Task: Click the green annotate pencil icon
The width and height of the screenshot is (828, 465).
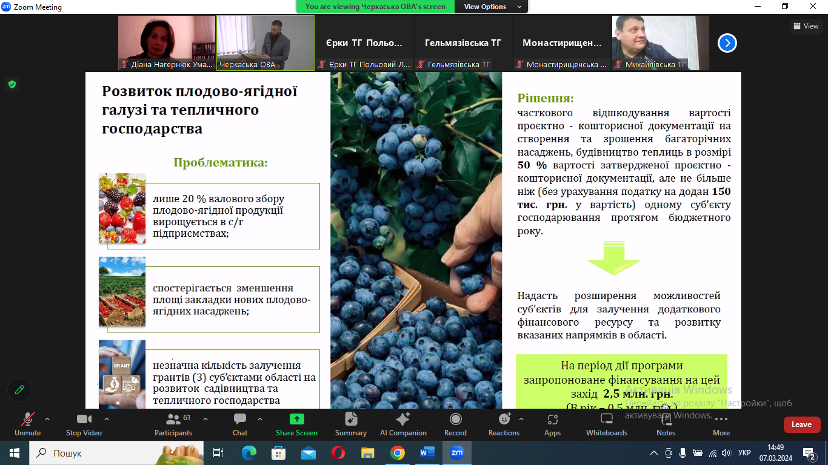Action: (x=19, y=389)
